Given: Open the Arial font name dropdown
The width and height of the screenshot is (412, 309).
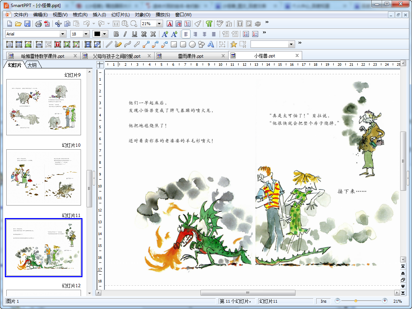Looking at the screenshot, I should (63, 34).
